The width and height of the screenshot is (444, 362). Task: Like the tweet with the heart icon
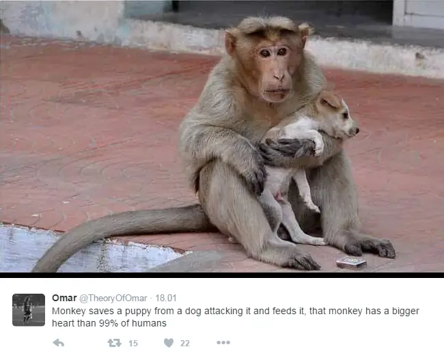(x=169, y=343)
